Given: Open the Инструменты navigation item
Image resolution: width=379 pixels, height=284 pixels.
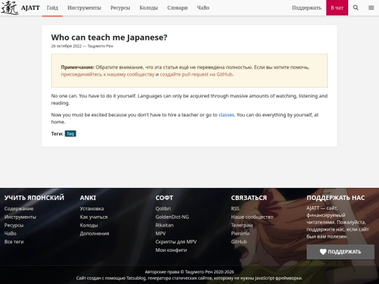Looking at the screenshot, I should click(x=84, y=8).
